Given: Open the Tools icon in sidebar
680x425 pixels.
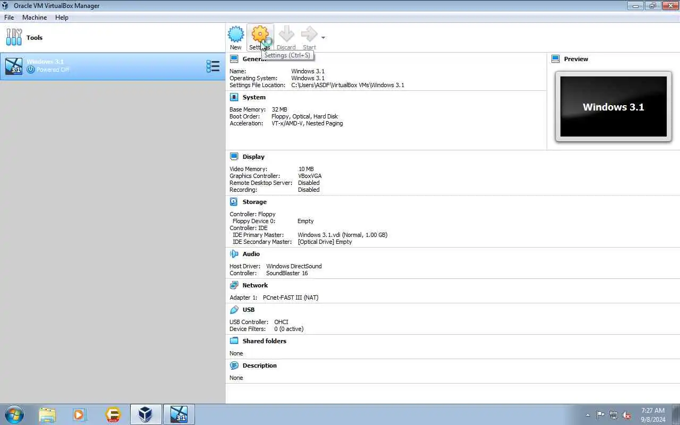Looking at the screenshot, I should point(14,37).
